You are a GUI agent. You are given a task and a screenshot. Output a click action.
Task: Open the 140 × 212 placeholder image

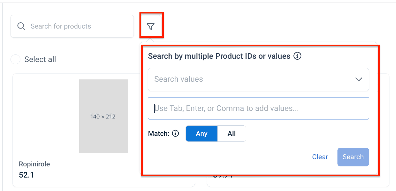click(104, 116)
